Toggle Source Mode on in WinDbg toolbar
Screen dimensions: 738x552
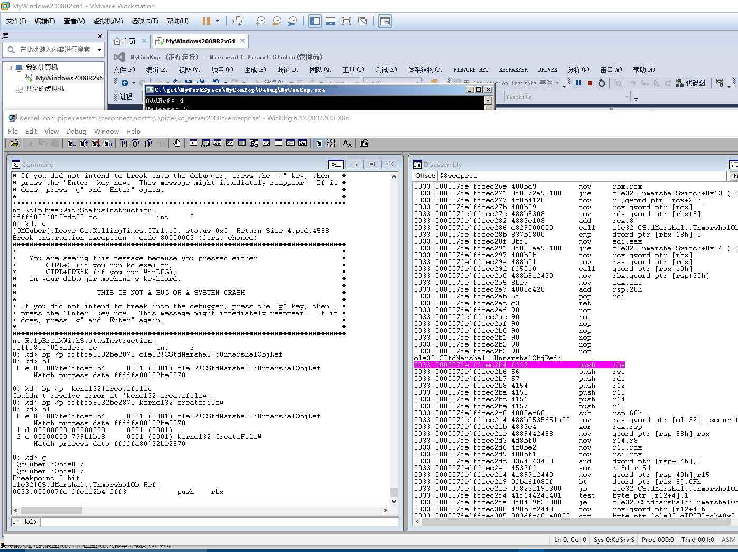[x=319, y=143]
